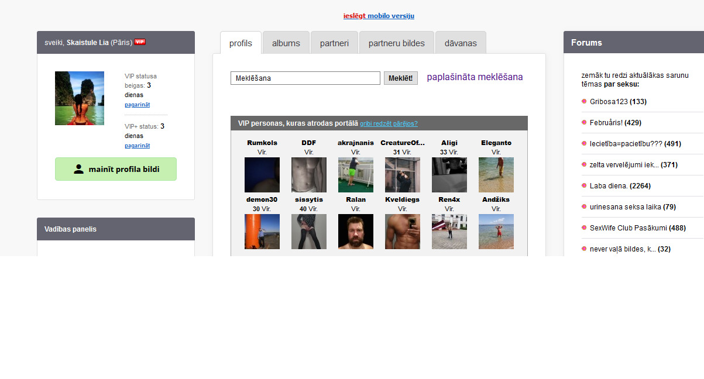Click pagarināt under VIP statusa beigas

tap(137, 105)
